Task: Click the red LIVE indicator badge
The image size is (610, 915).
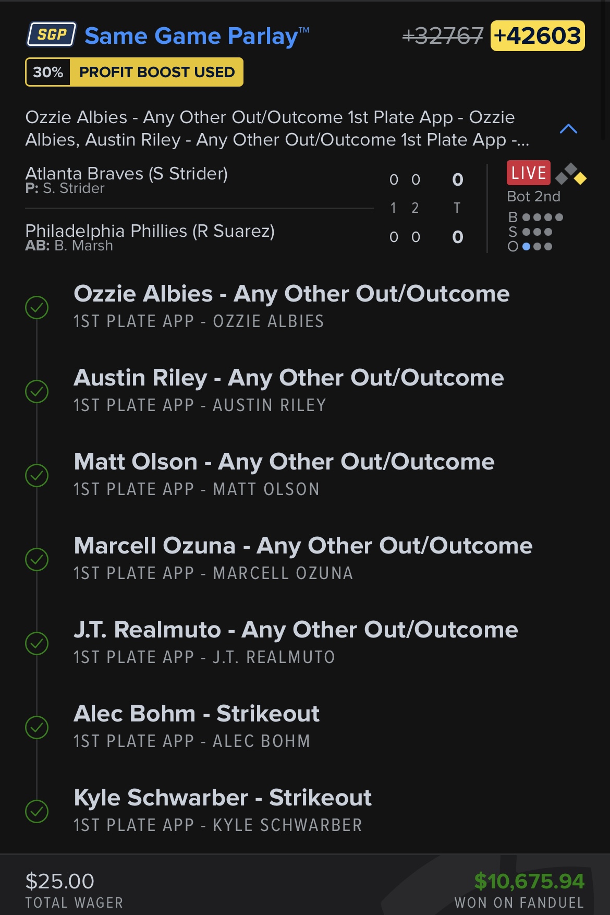Action: pos(528,173)
